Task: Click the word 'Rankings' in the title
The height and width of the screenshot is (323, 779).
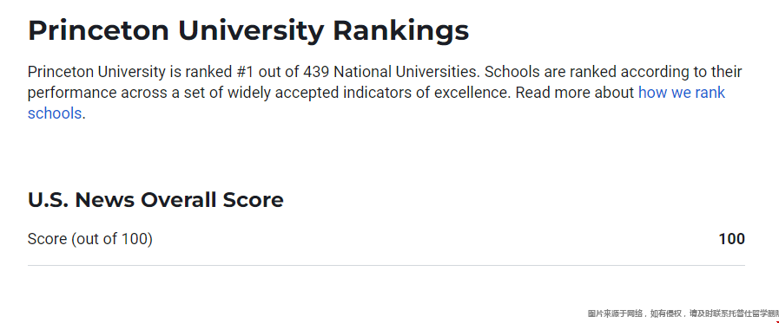Action: [x=401, y=32]
